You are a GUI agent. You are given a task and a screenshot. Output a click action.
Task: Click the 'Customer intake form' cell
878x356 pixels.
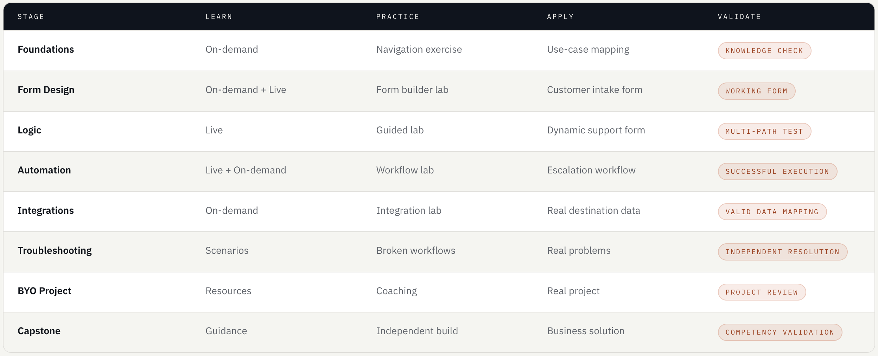(x=594, y=90)
